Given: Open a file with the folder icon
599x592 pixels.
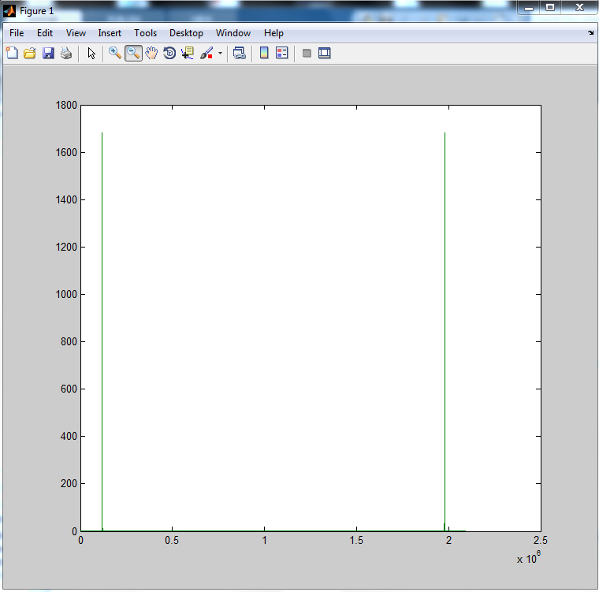Looking at the screenshot, I should (30, 54).
